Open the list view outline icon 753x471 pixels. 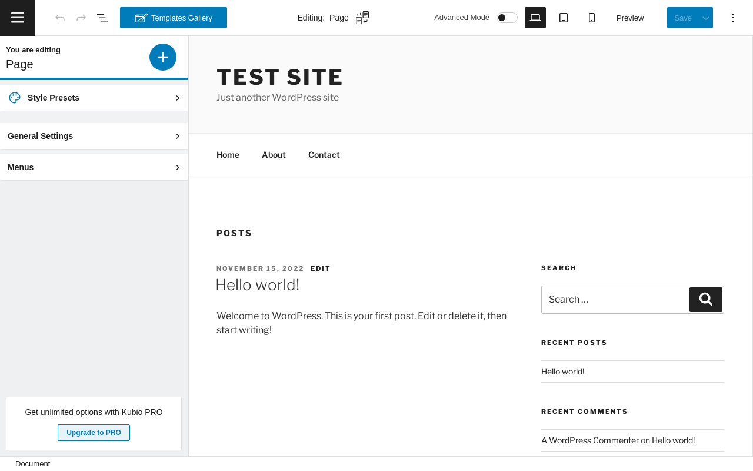102,18
